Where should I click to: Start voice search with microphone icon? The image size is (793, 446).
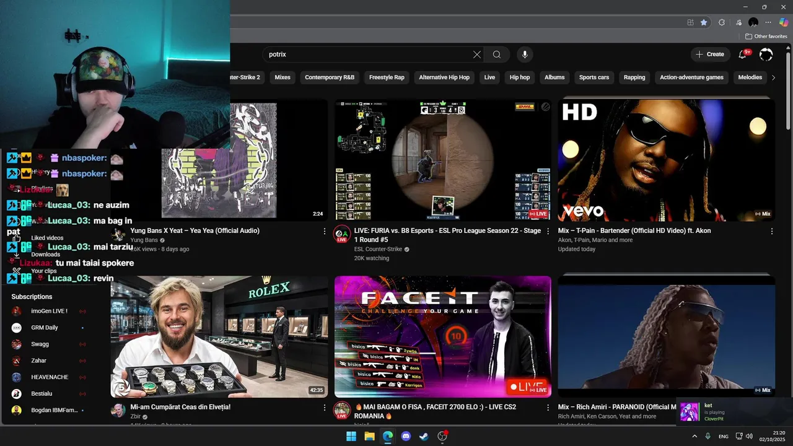tap(525, 55)
